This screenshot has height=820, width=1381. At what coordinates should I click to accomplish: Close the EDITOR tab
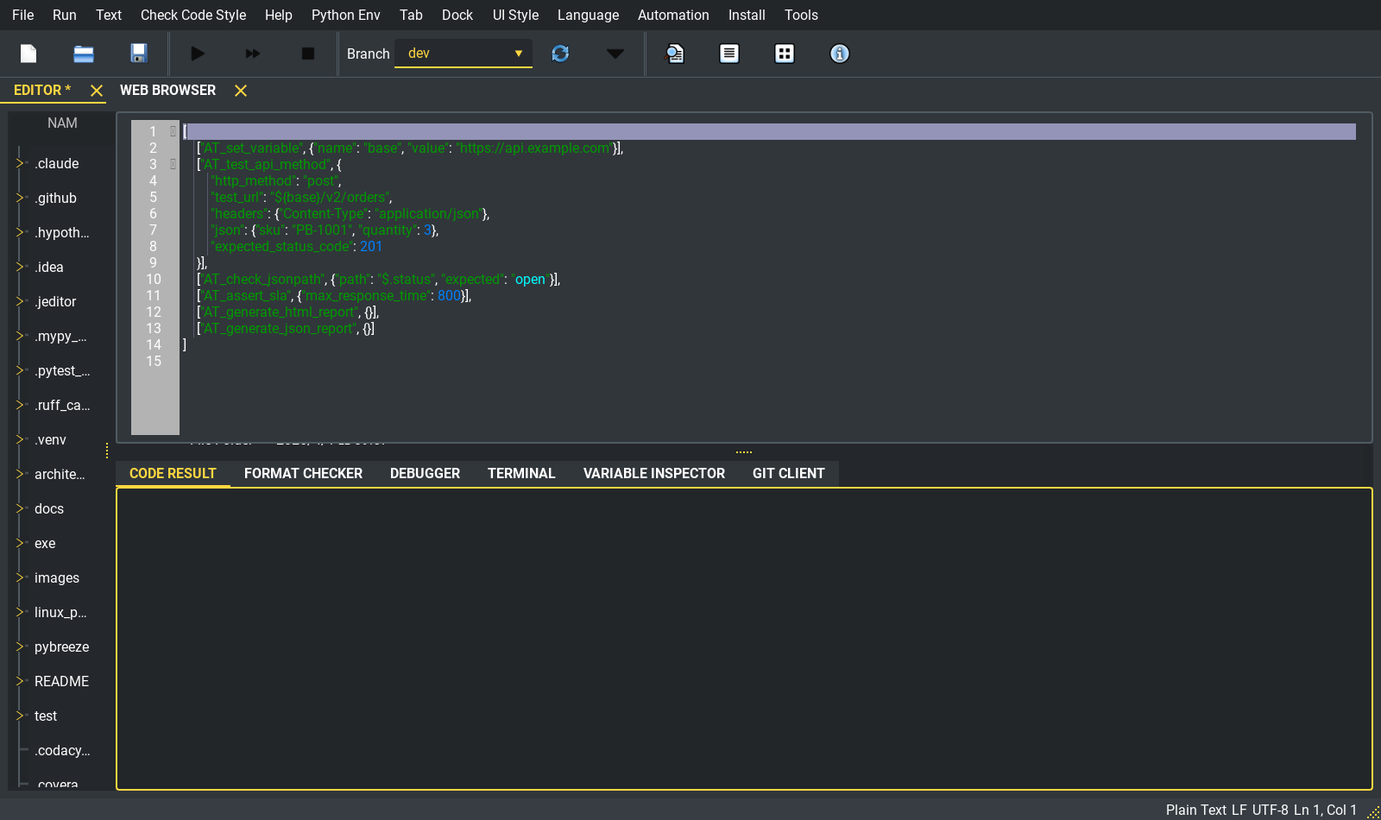click(x=97, y=91)
